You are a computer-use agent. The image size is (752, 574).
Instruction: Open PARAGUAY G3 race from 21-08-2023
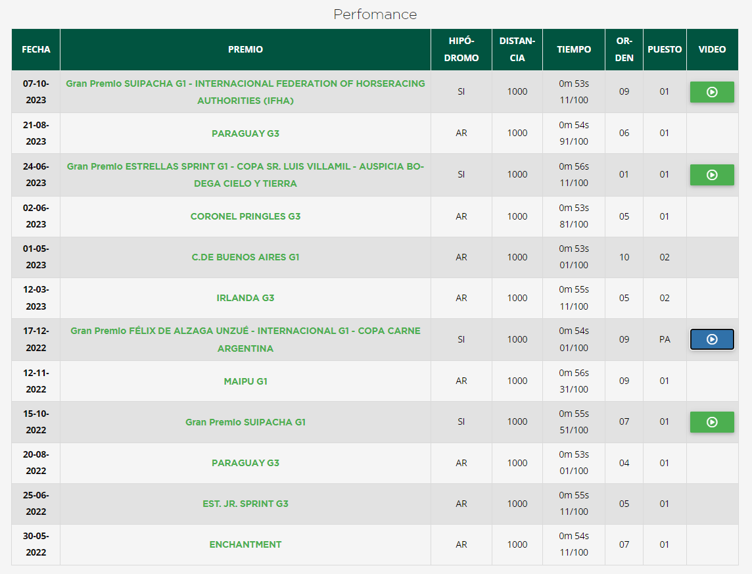(x=245, y=133)
